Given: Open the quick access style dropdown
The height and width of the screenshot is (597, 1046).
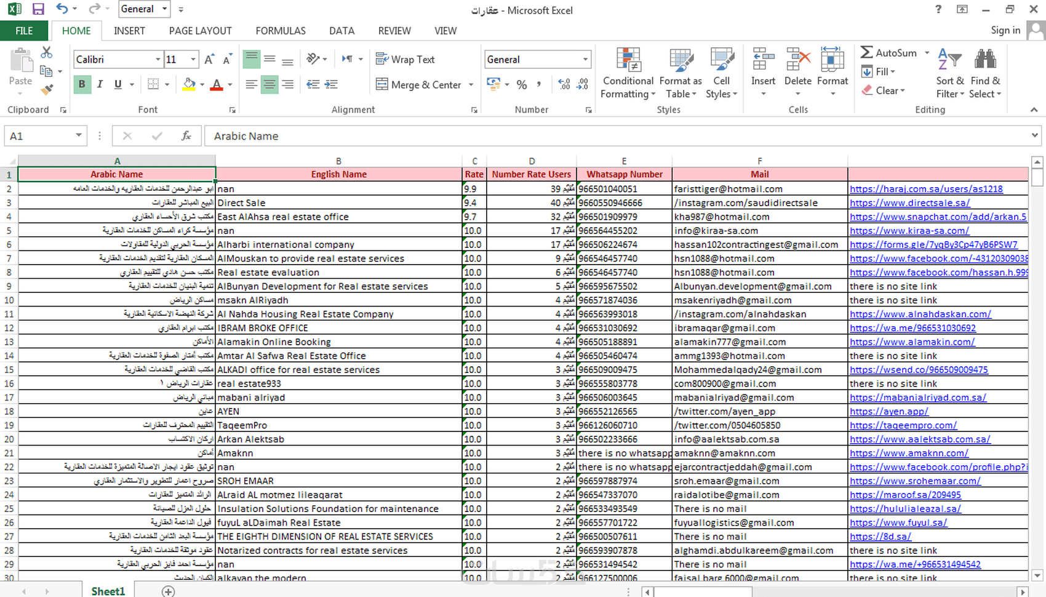Looking at the screenshot, I should [x=164, y=9].
